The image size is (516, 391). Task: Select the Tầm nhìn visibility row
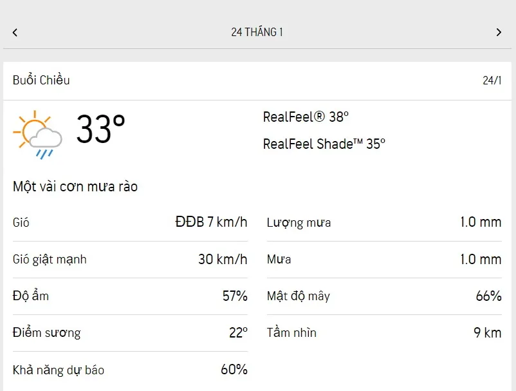[x=383, y=333]
